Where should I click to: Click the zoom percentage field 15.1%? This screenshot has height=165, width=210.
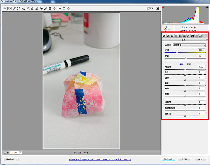14,153
